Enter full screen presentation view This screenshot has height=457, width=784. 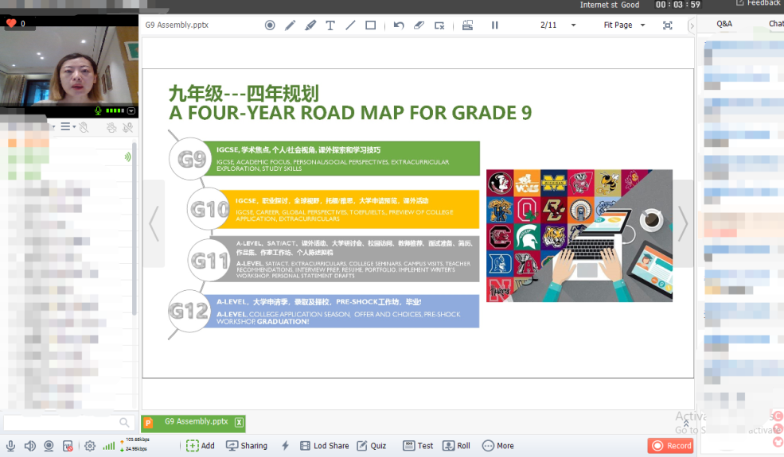[668, 25]
